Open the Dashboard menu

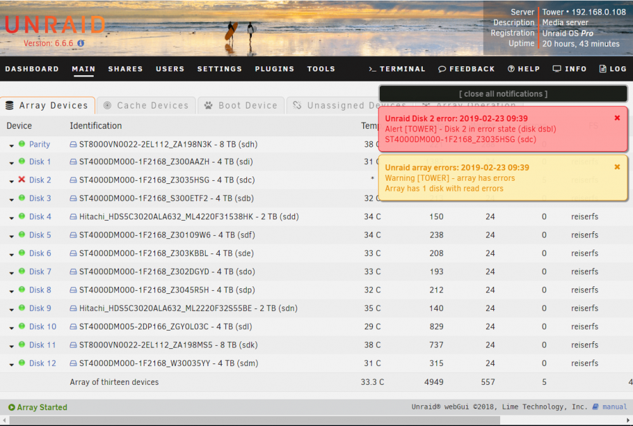pos(32,69)
